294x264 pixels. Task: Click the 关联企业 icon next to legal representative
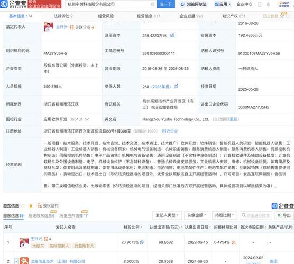click(x=71, y=27)
